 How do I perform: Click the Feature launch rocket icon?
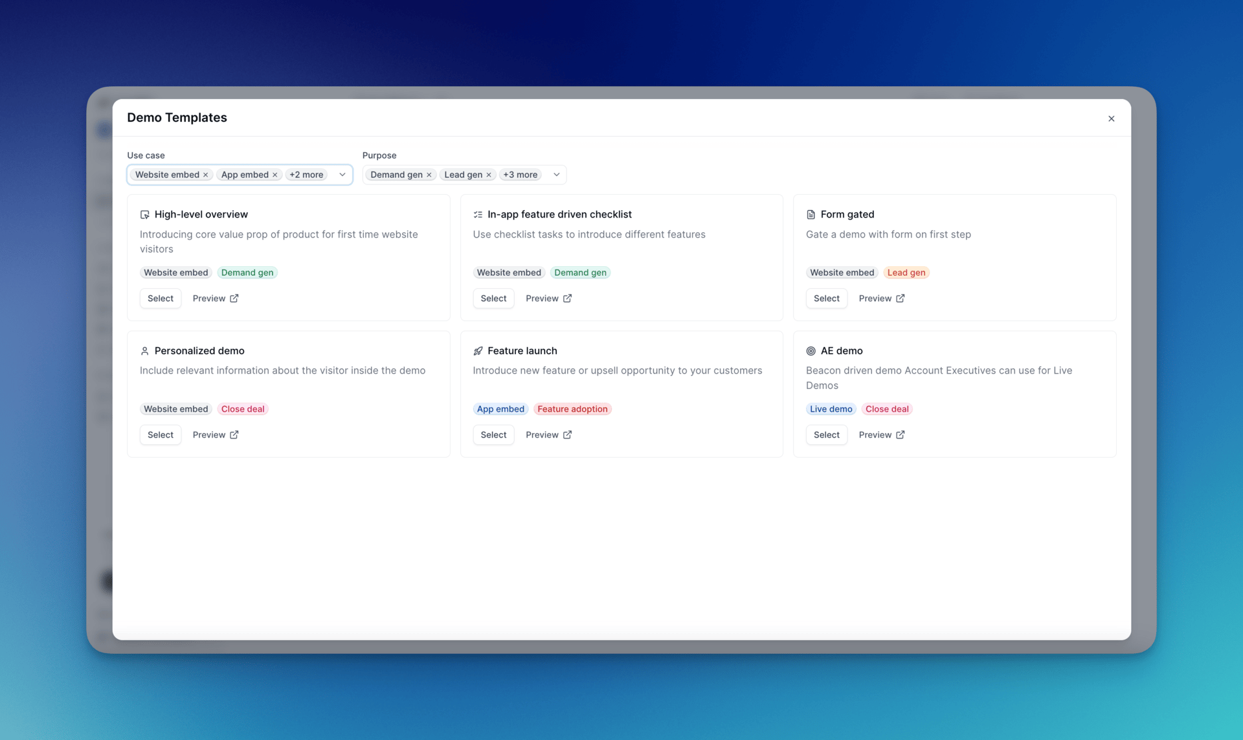[478, 351]
